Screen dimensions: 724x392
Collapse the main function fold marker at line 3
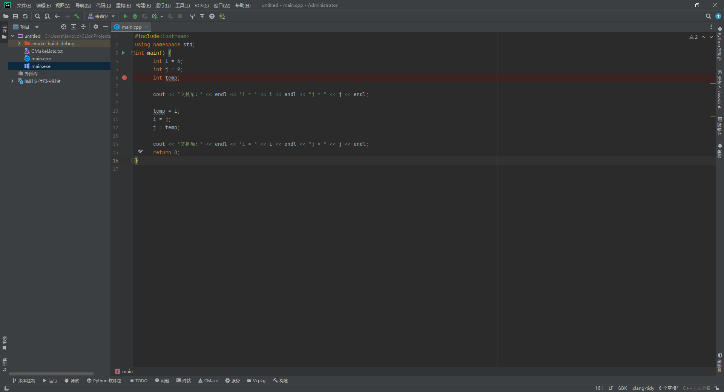click(x=133, y=53)
